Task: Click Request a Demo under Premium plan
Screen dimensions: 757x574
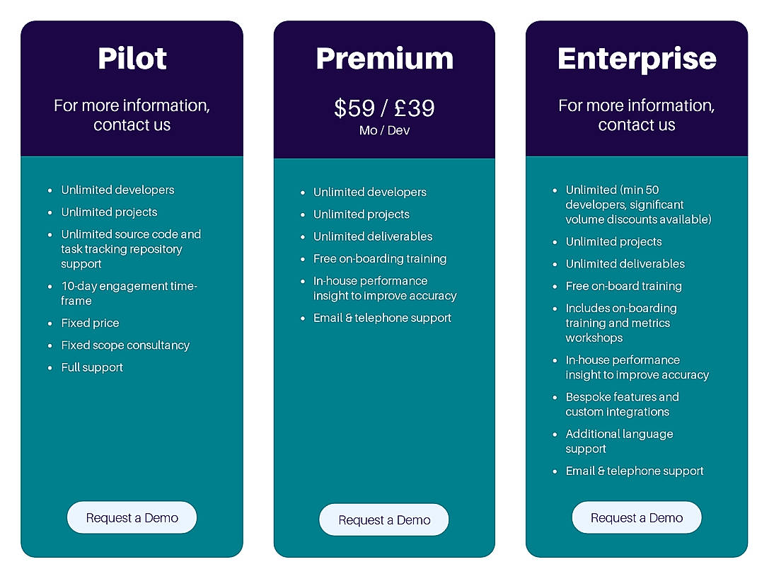Action: [384, 520]
